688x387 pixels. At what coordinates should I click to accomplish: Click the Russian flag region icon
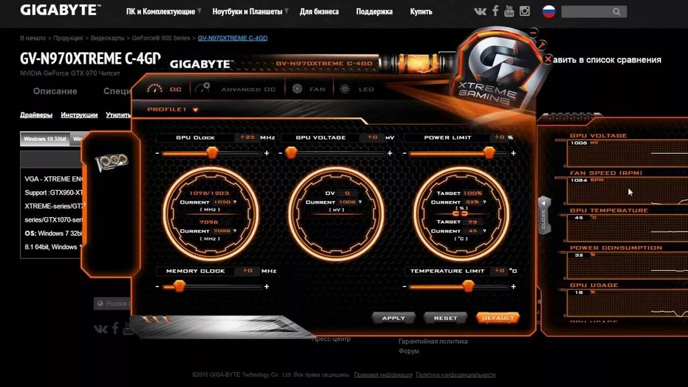[x=549, y=11]
